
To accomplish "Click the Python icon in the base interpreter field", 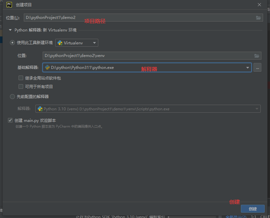I will 47,68.
